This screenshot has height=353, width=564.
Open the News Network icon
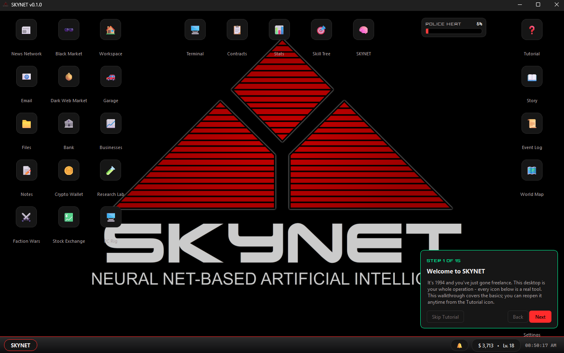[x=26, y=30]
